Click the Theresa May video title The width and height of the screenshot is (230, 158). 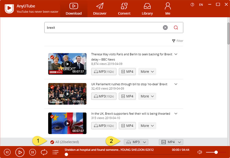coord(132,57)
